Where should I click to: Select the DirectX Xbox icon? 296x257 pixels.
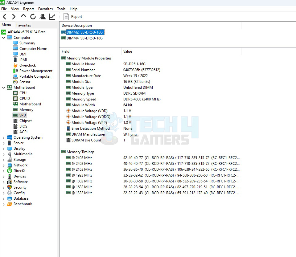10,171
